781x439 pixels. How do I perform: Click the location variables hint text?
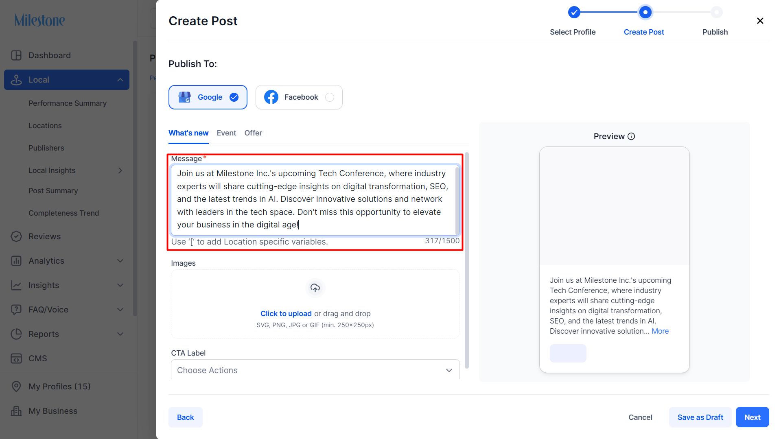click(249, 242)
